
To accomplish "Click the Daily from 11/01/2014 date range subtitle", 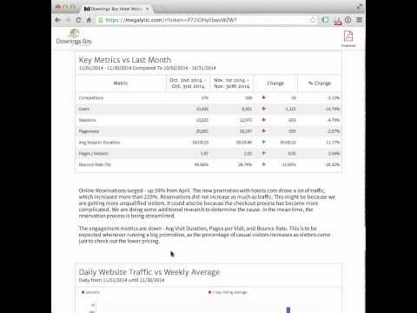I will tap(122, 280).
